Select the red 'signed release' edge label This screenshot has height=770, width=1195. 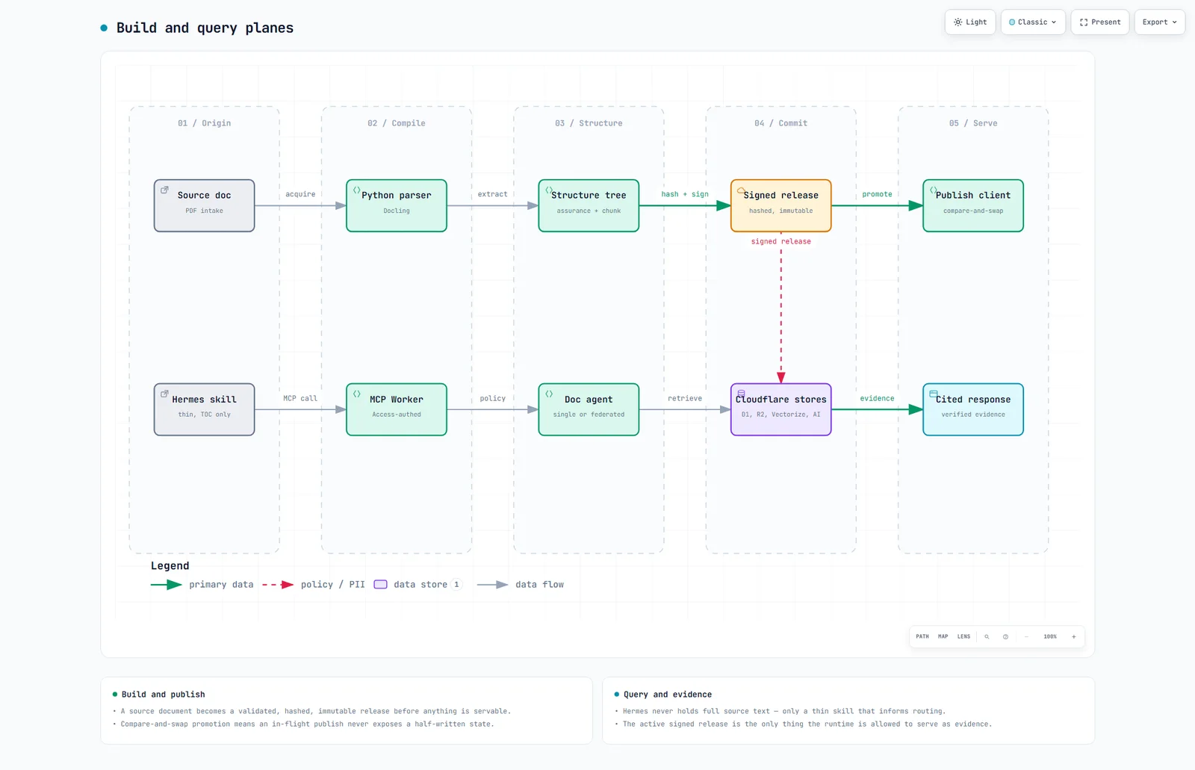pyautogui.click(x=780, y=241)
